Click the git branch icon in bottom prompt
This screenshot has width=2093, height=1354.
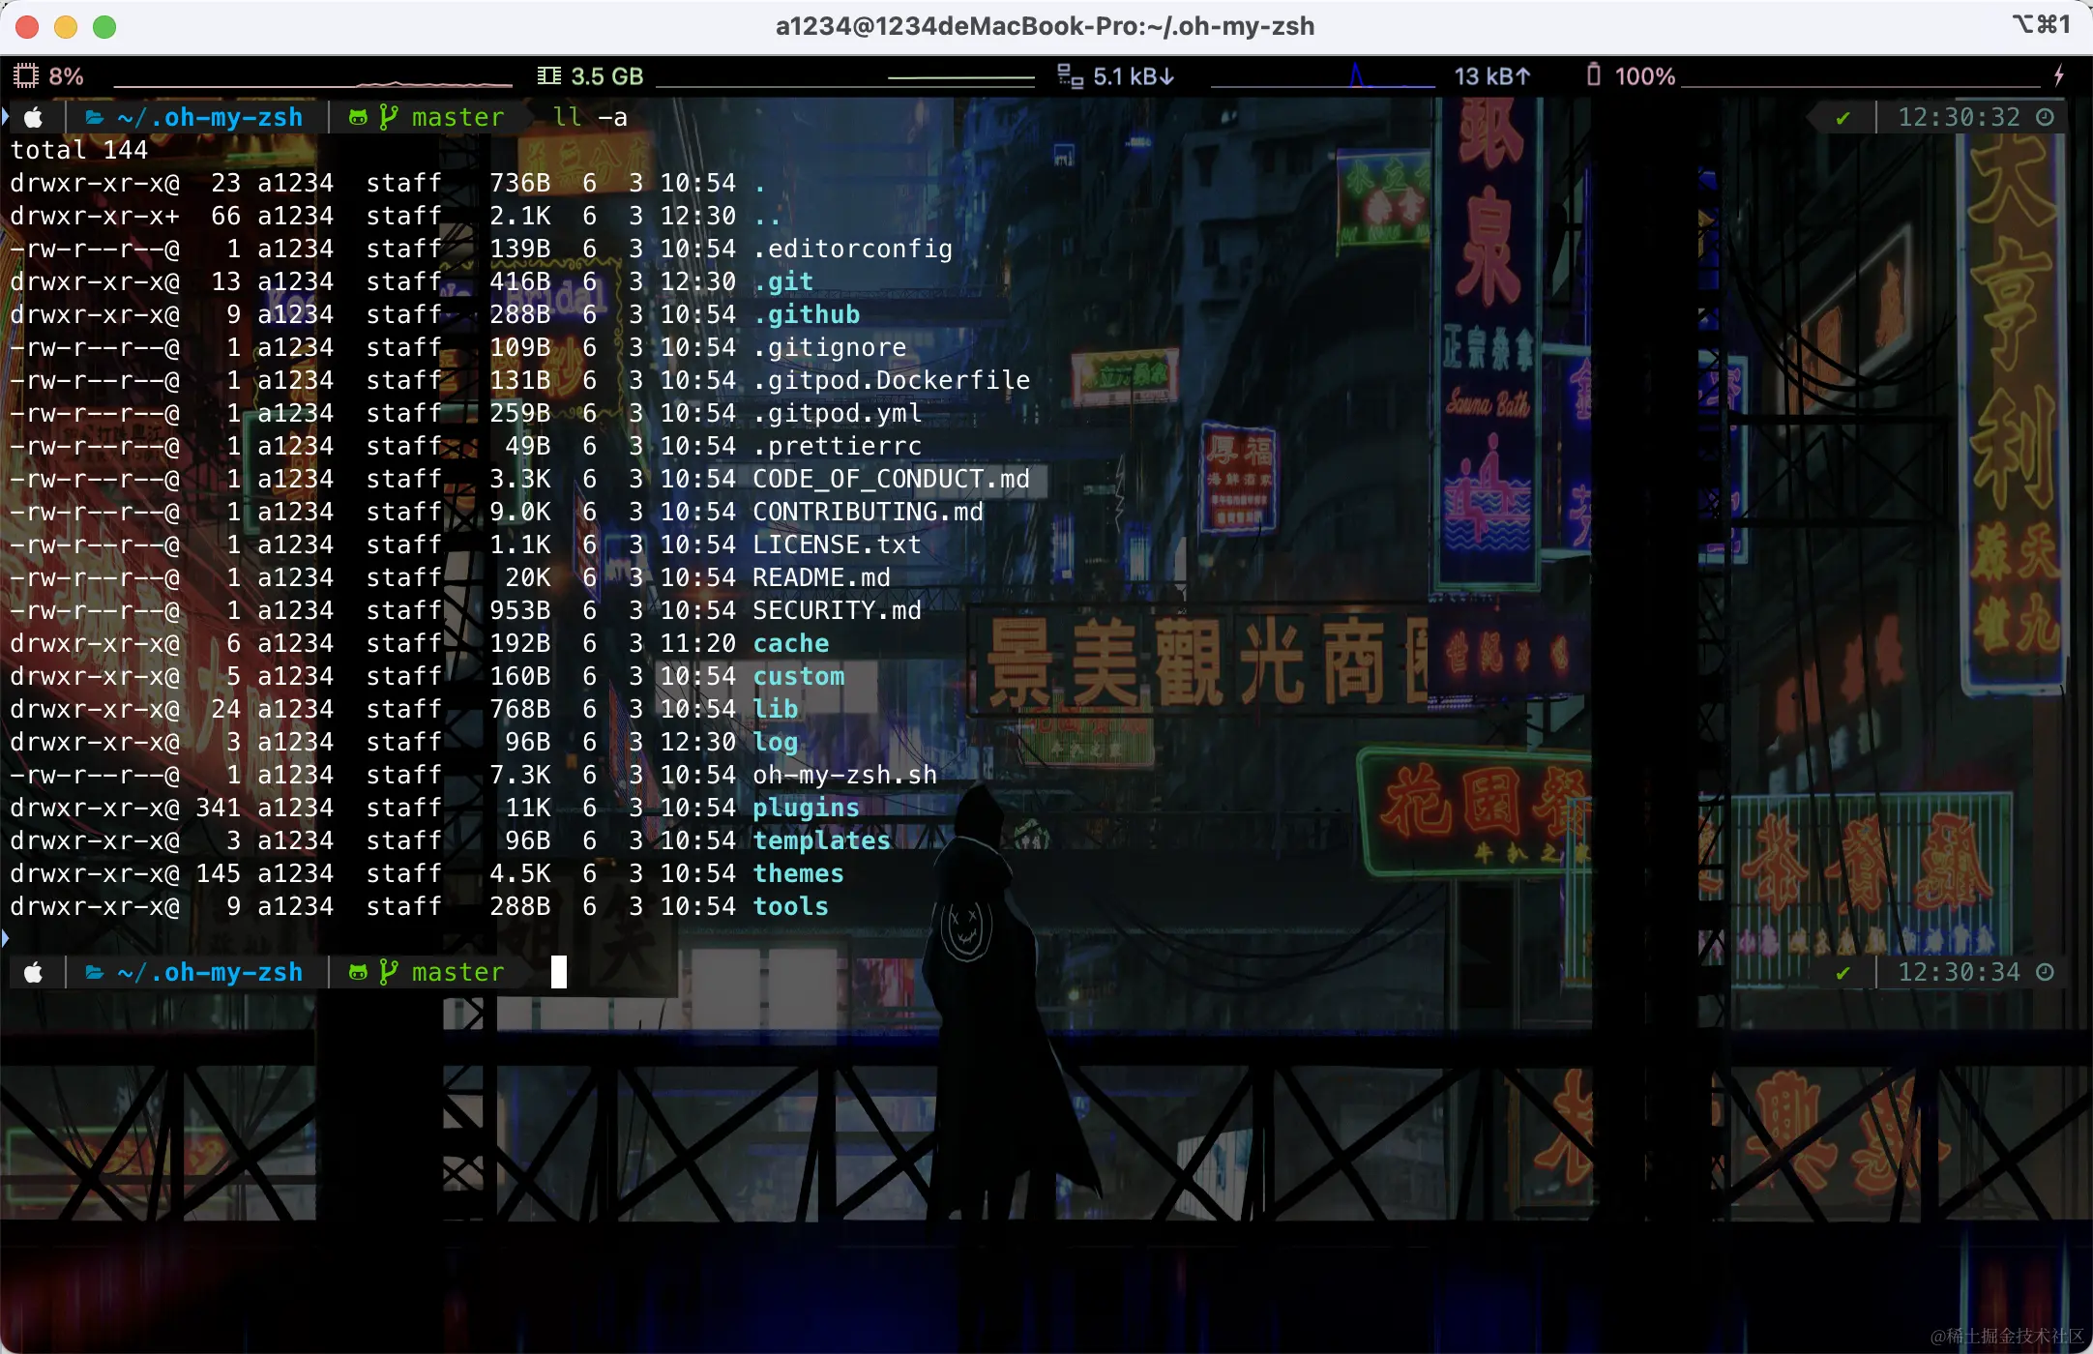click(389, 972)
